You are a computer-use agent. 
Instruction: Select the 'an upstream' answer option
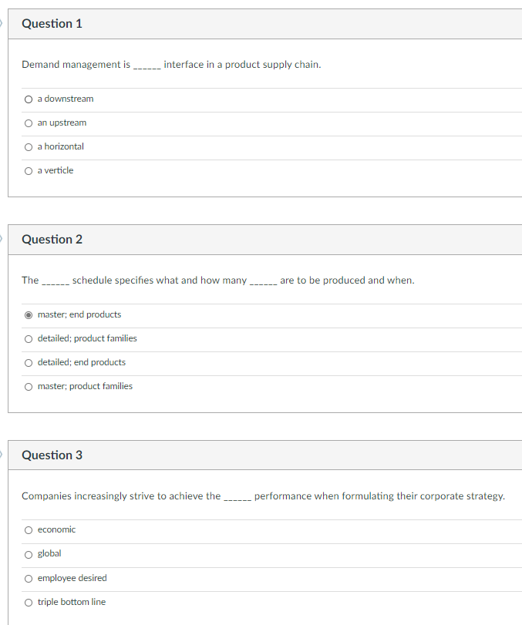pyautogui.click(x=28, y=123)
